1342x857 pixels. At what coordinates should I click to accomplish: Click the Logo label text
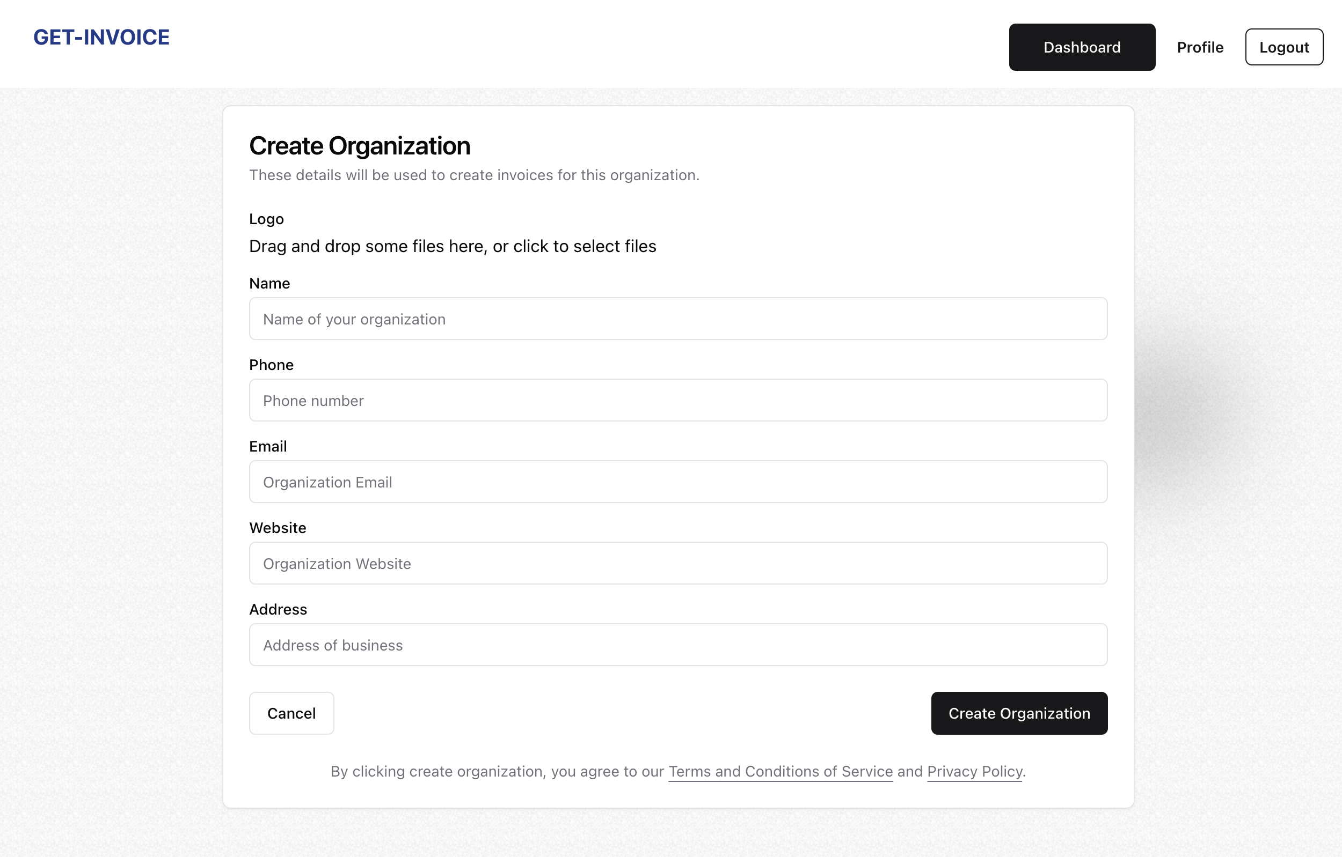tap(266, 219)
